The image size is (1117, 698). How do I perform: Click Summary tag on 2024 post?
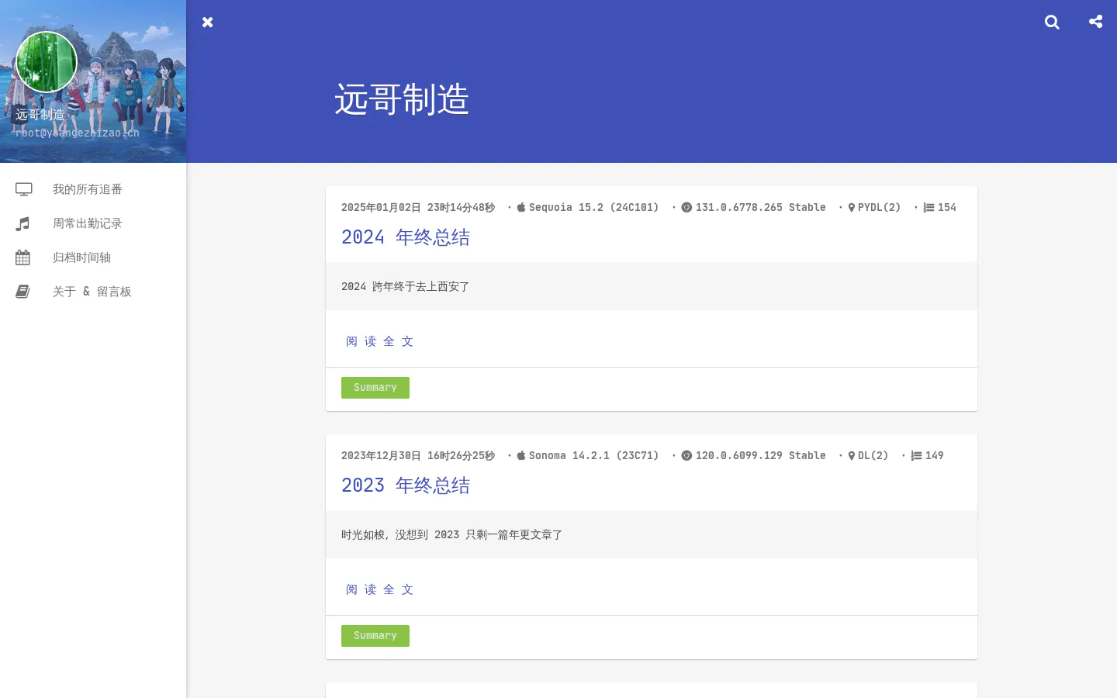[x=375, y=388]
